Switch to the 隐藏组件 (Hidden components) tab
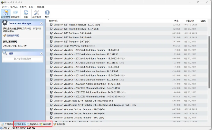Viewport: 212px width, 130px height. point(33,124)
